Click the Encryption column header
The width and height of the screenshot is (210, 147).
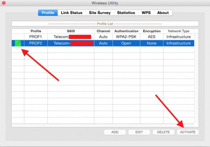point(152,31)
